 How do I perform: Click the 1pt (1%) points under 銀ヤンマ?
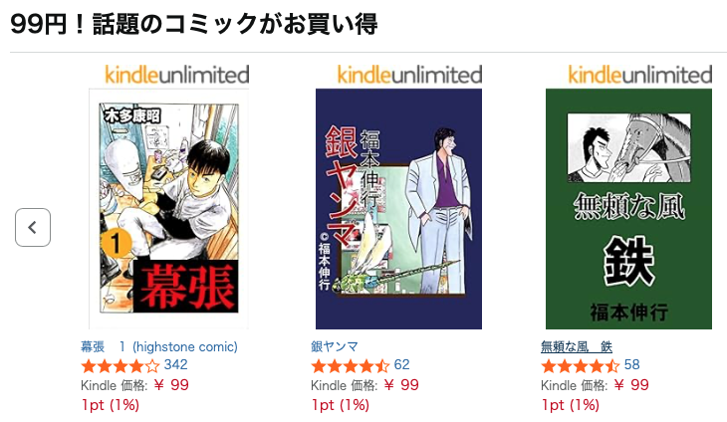341,405
